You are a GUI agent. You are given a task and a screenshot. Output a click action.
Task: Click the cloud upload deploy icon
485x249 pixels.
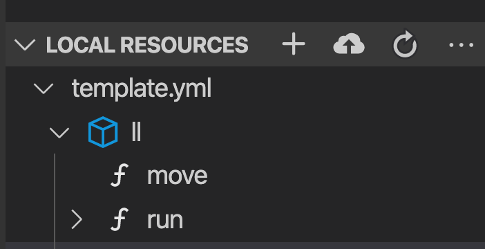pos(349,44)
